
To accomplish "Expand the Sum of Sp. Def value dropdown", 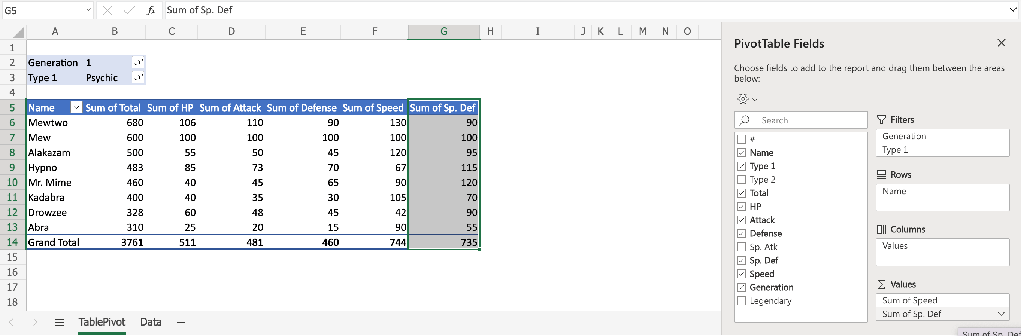I will click(x=1001, y=314).
